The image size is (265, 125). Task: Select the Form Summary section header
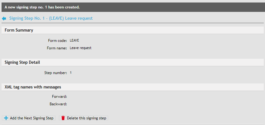pos(19,30)
